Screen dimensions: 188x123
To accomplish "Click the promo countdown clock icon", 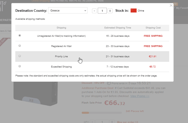I will click(109, 83).
